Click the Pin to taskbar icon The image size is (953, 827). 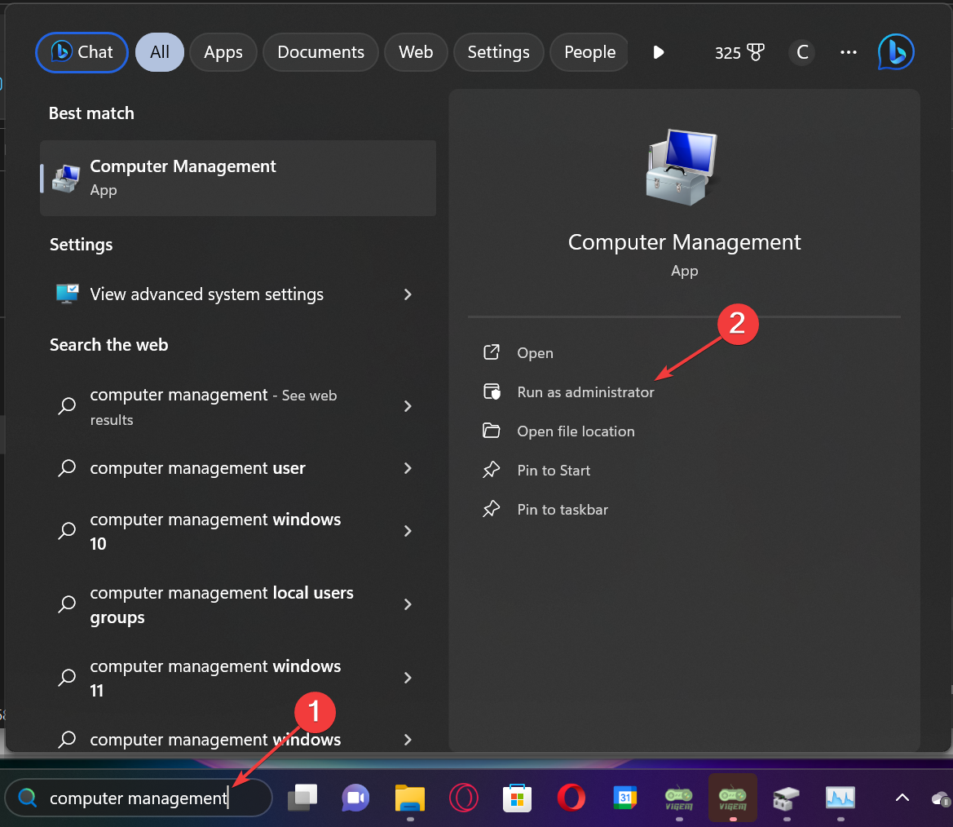(492, 509)
